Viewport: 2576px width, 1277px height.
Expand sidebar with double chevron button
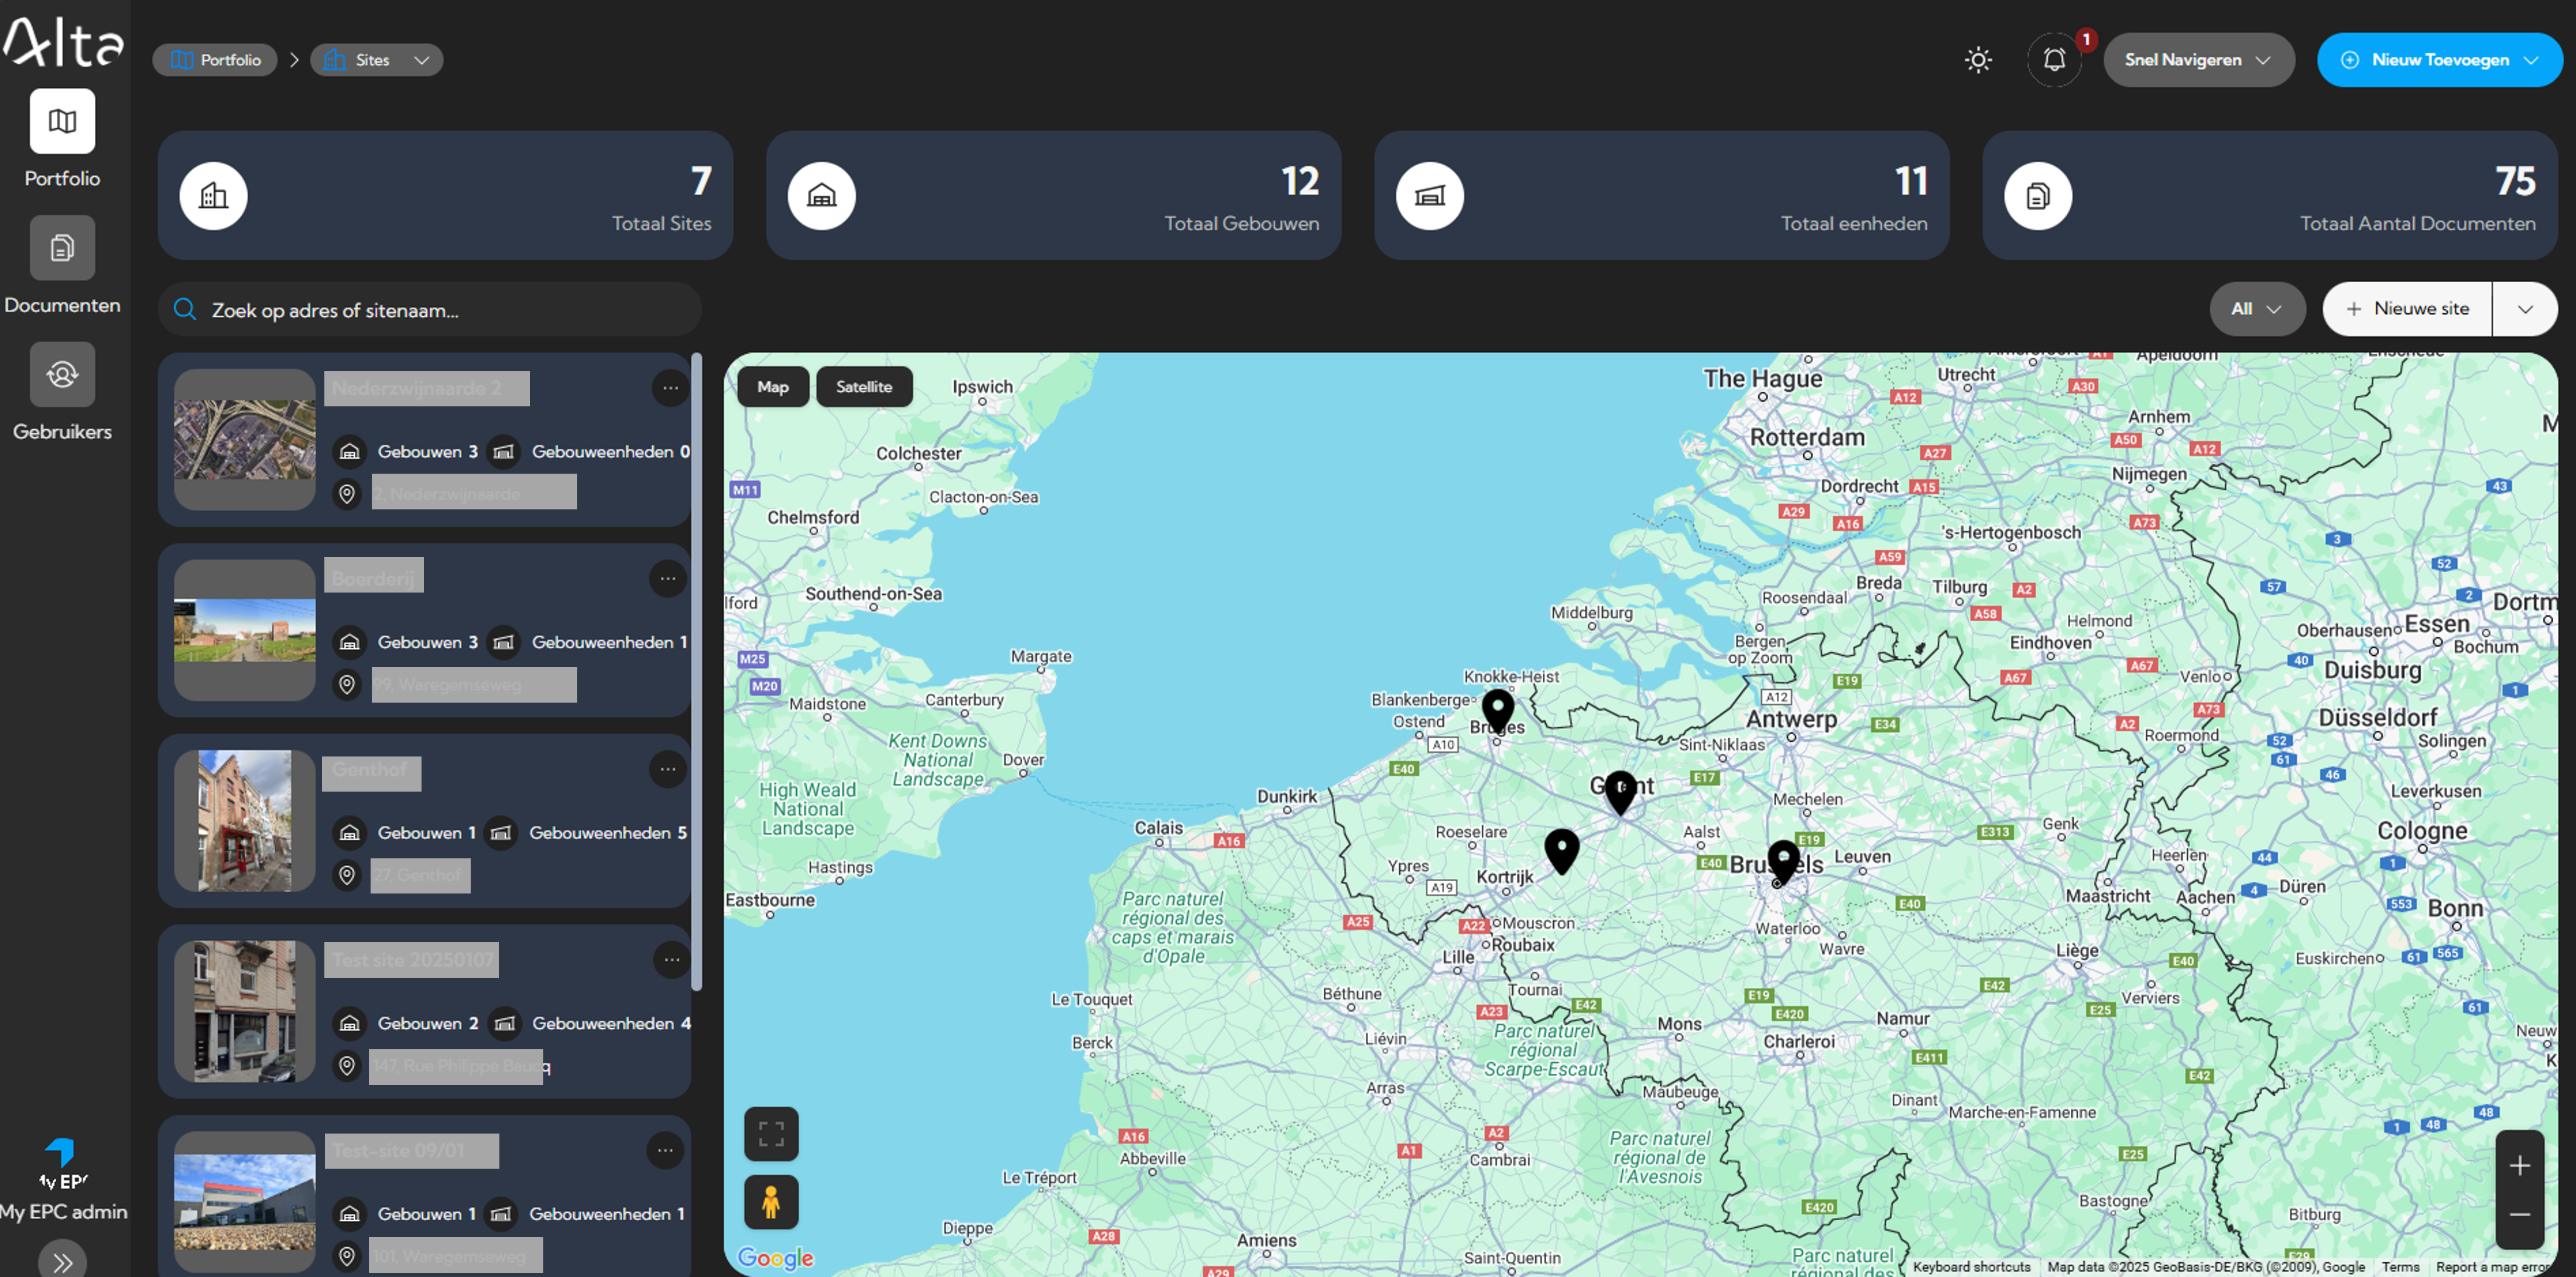click(x=62, y=1262)
